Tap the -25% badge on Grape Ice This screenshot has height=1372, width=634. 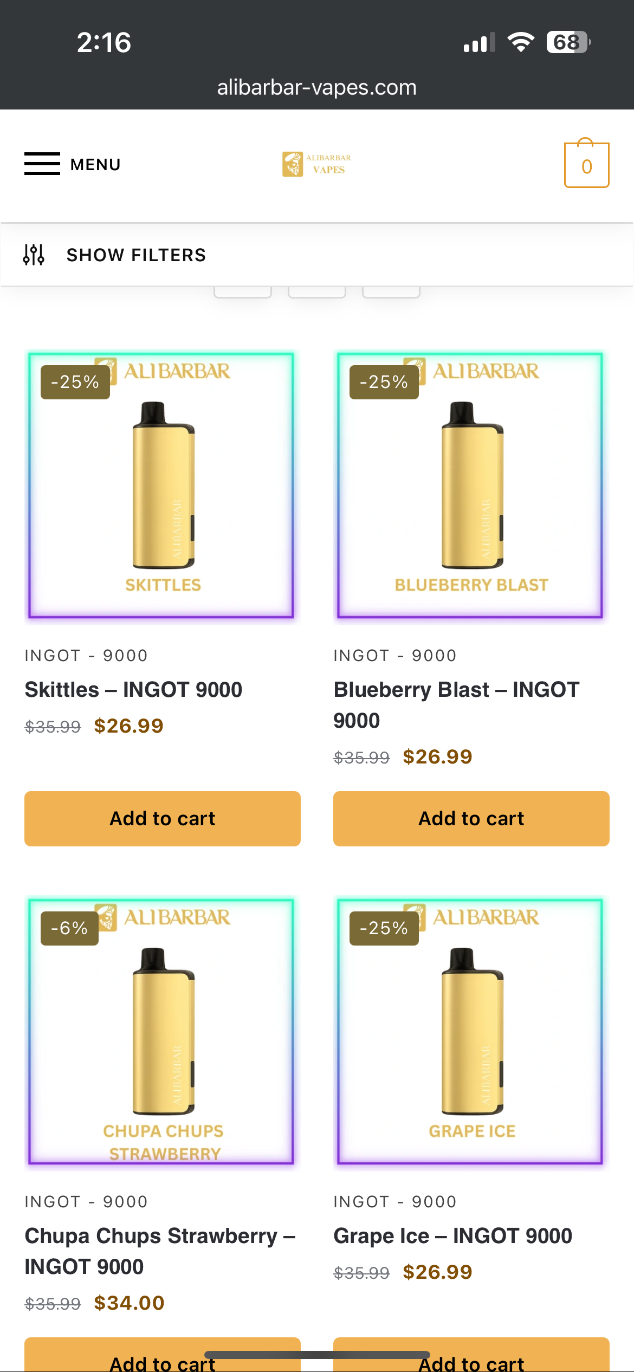(384, 928)
